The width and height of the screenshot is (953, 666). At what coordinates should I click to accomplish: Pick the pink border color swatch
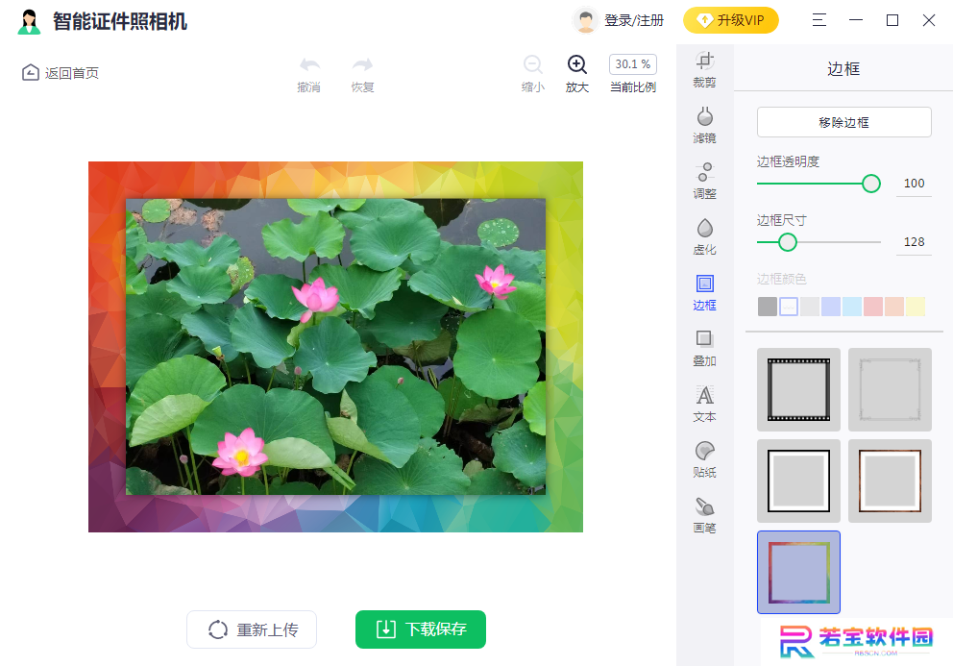click(x=872, y=307)
